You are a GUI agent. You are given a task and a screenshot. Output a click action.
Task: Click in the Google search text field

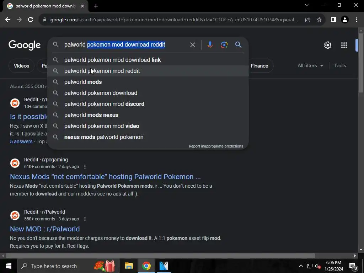click(x=125, y=45)
